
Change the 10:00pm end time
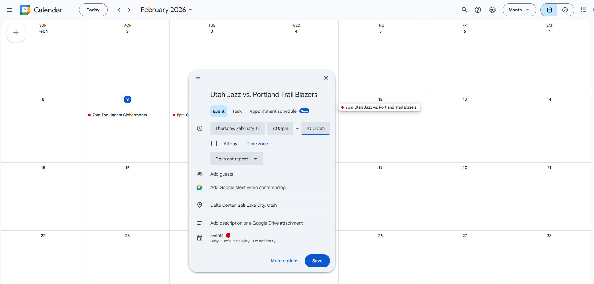316,128
